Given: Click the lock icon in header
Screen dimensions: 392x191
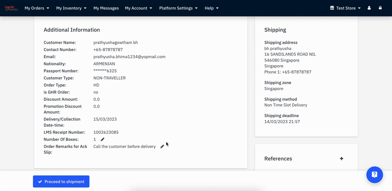Looking at the screenshot, I should pyautogui.click(x=380, y=8).
